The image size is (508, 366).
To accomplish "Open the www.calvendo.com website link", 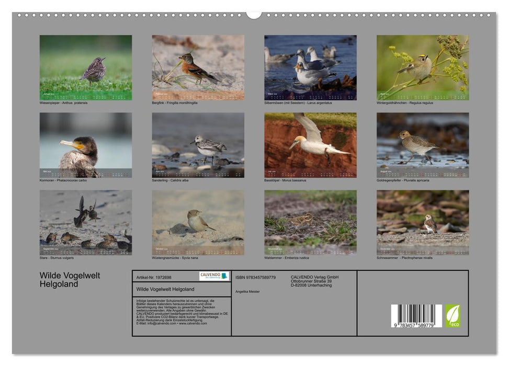I will click(x=194, y=323).
